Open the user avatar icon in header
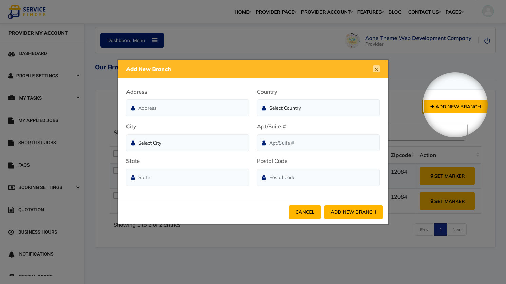This screenshot has height=284, width=506. coord(488,12)
